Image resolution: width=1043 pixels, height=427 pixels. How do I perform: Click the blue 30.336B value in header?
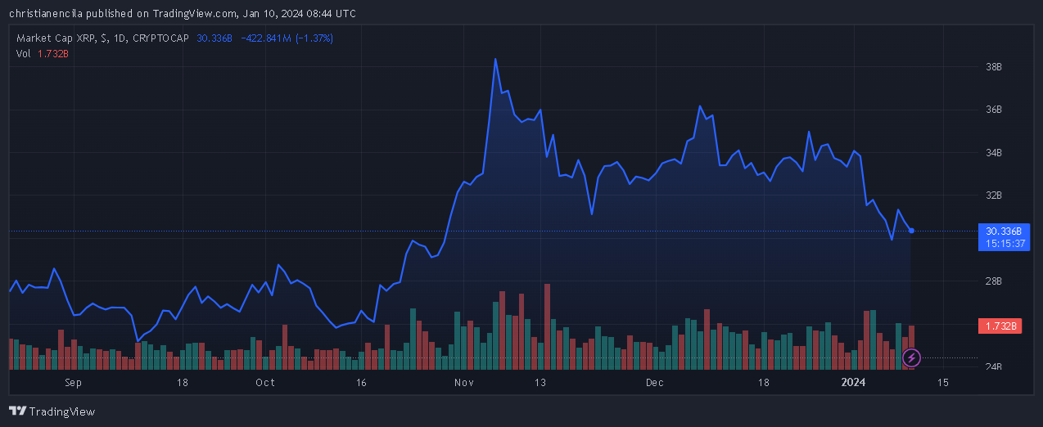[214, 38]
